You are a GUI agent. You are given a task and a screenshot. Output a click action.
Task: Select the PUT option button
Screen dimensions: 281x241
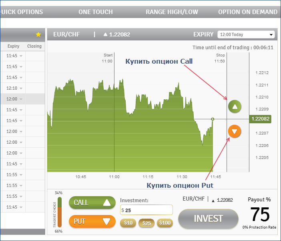(92, 221)
